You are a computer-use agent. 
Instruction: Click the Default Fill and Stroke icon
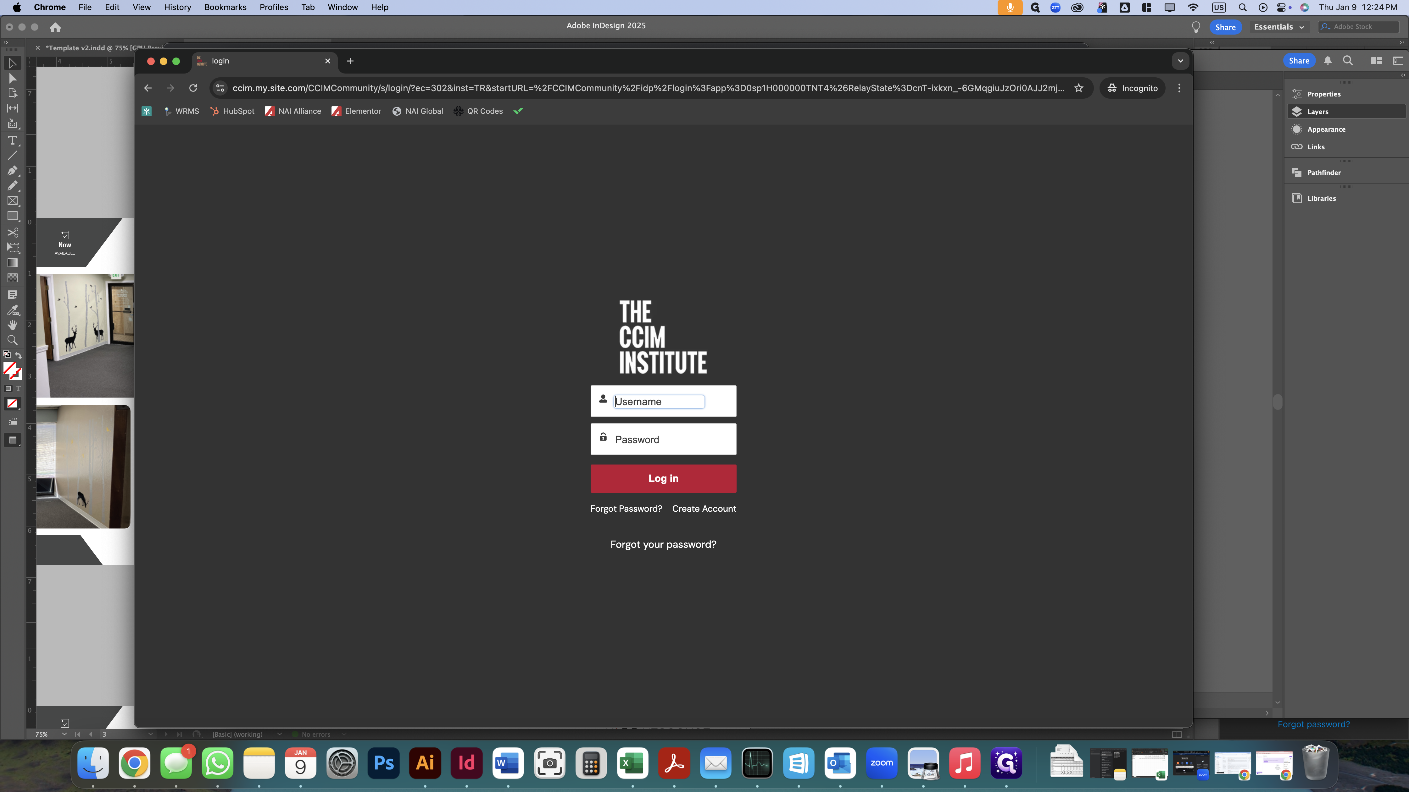point(7,355)
